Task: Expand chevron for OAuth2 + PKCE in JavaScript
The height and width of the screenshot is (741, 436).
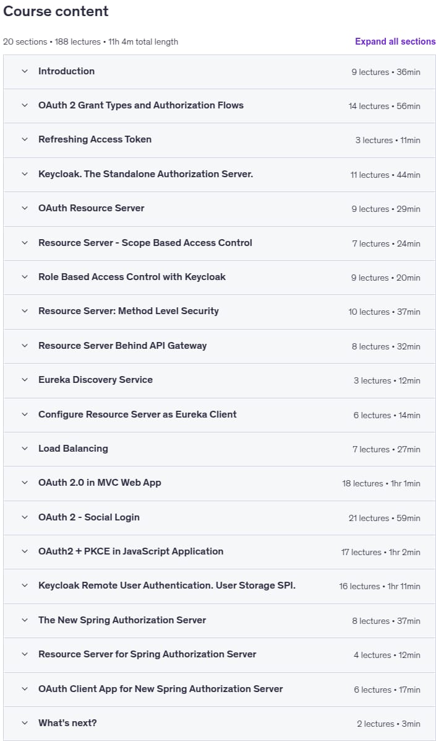Action: pyautogui.click(x=25, y=551)
